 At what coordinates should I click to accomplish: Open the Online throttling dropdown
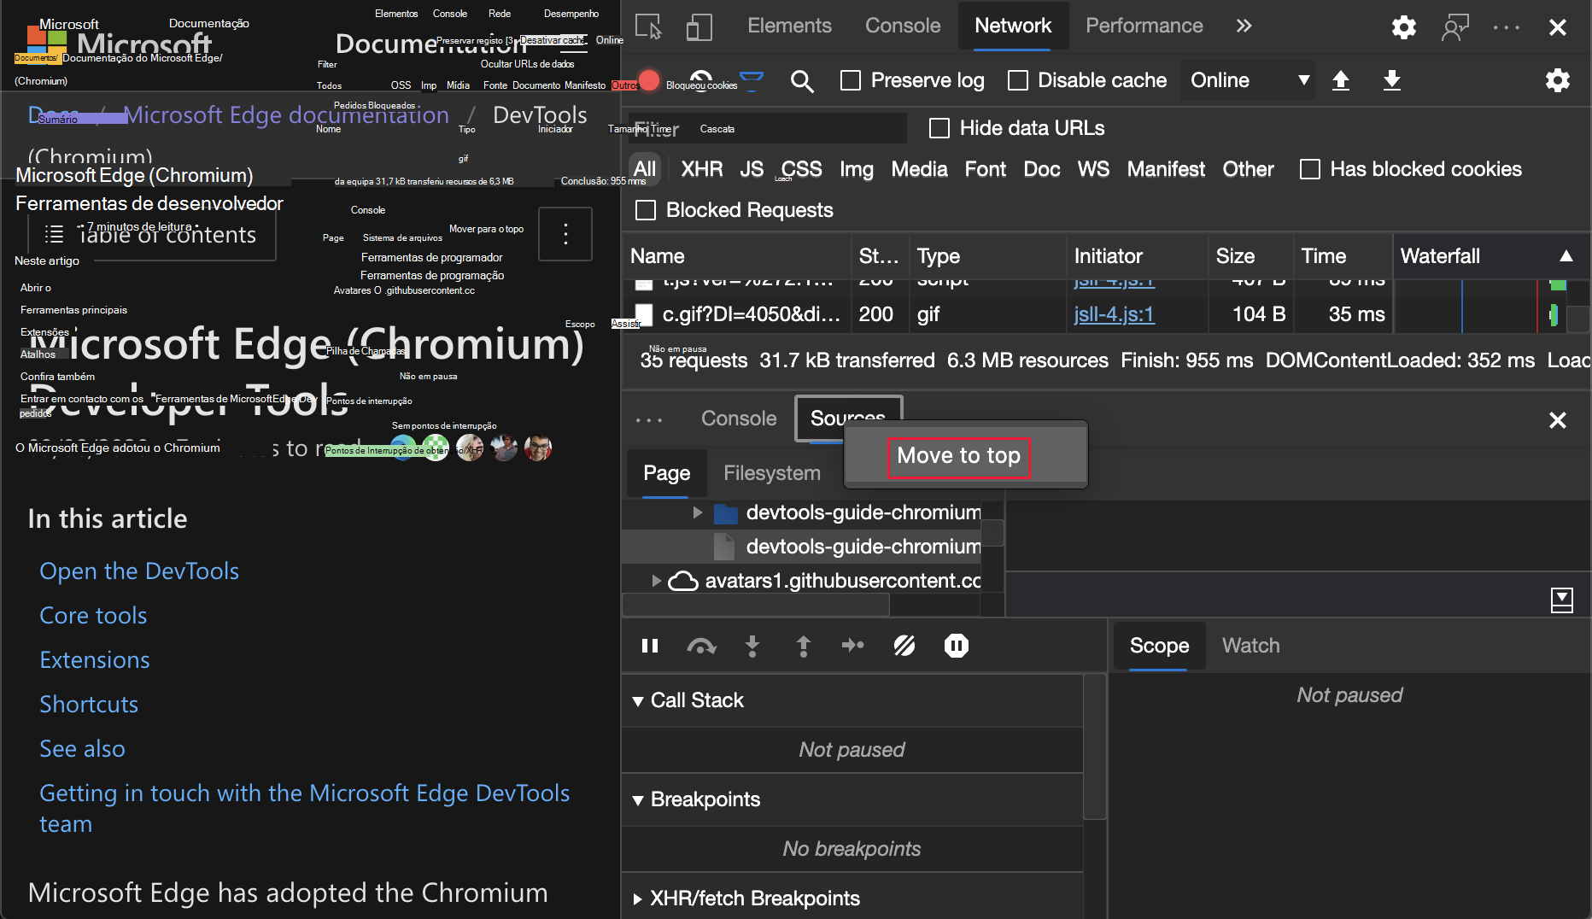pos(1248,80)
